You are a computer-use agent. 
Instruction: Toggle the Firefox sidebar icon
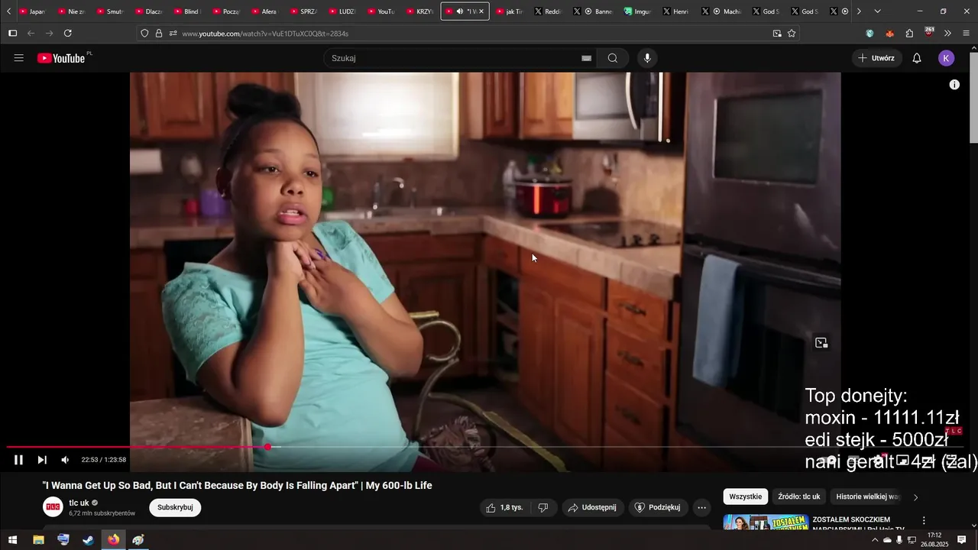pyautogui.click(x=12, y=34)
